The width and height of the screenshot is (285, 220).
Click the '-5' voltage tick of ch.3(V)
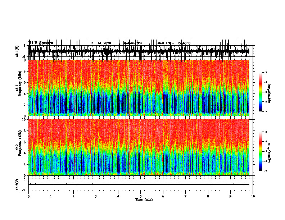[24, 190]
